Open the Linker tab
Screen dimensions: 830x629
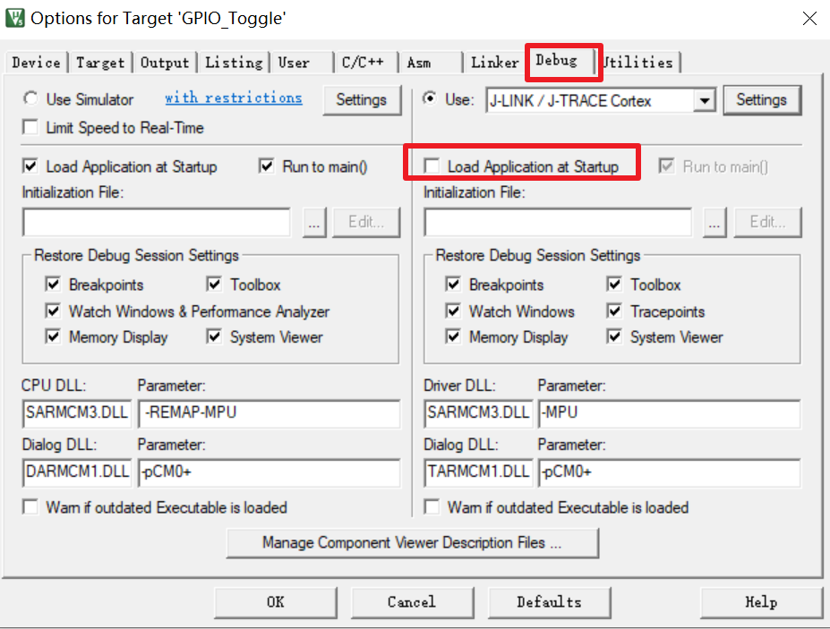495,63
